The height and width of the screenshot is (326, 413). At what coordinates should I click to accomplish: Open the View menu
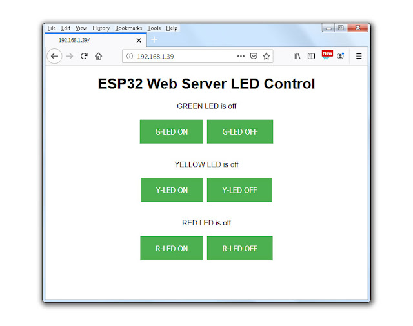click(81, 28)
